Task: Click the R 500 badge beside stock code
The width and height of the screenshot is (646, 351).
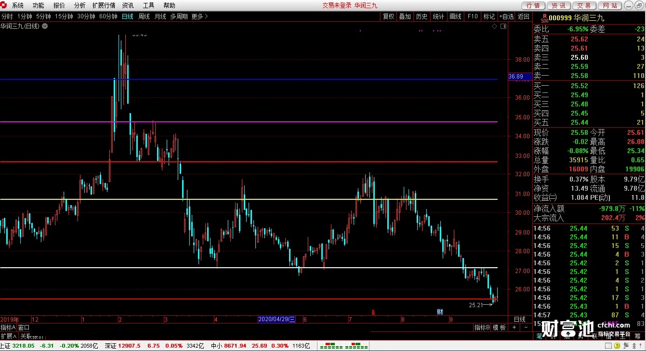Action: point(544,18)
